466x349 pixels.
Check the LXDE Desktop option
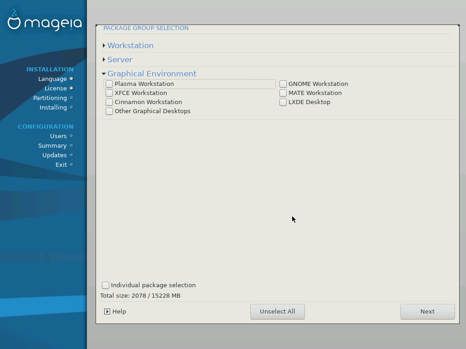[x=283, y=102]
